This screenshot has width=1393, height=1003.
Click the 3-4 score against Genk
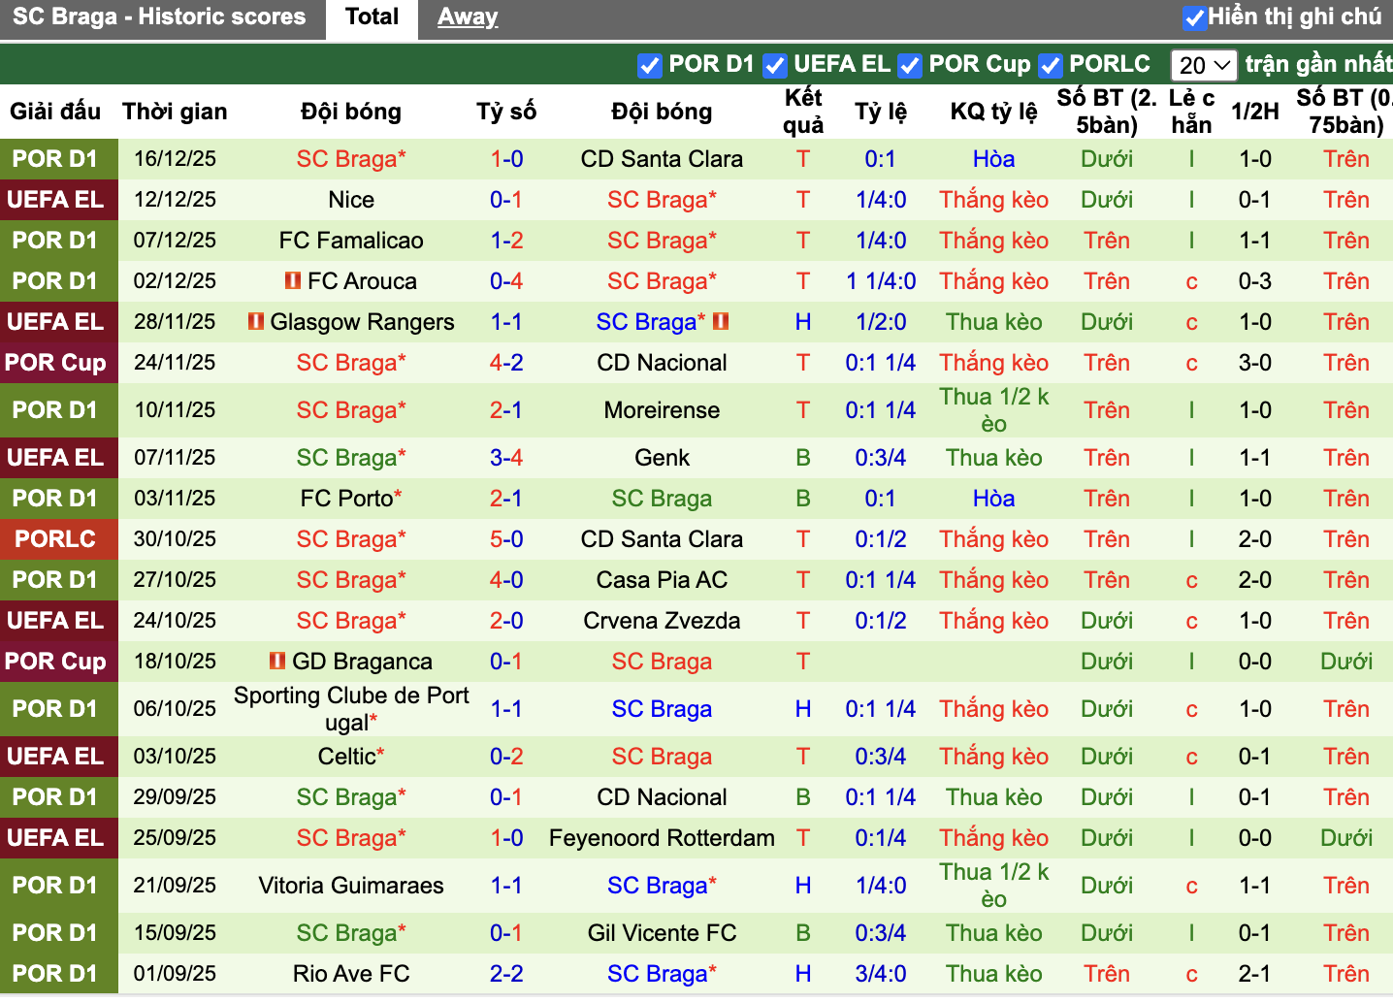[506, 458]
